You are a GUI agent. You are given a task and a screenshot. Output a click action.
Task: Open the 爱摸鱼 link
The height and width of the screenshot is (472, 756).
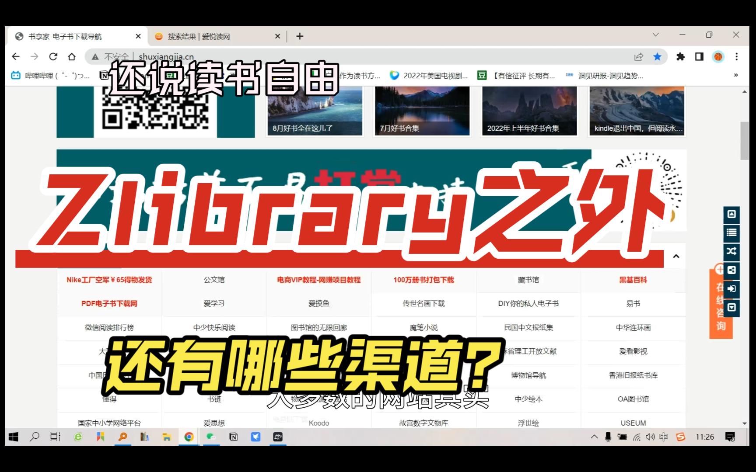click(318, 303)
